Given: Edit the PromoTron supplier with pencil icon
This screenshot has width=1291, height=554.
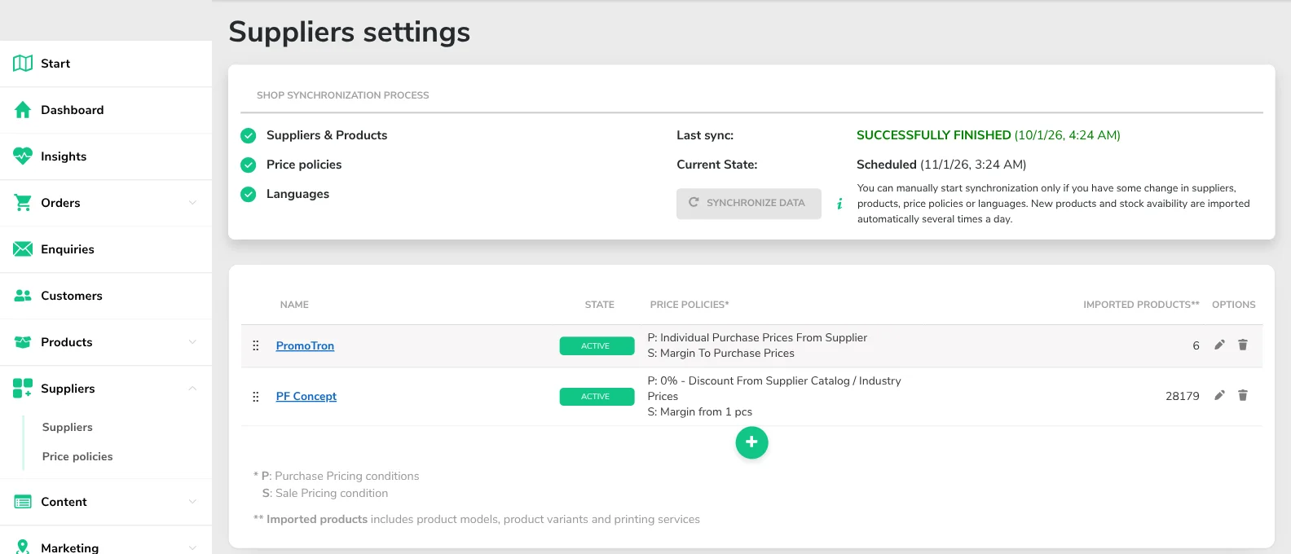Looking at the screenshot, I should (1219, 345).
